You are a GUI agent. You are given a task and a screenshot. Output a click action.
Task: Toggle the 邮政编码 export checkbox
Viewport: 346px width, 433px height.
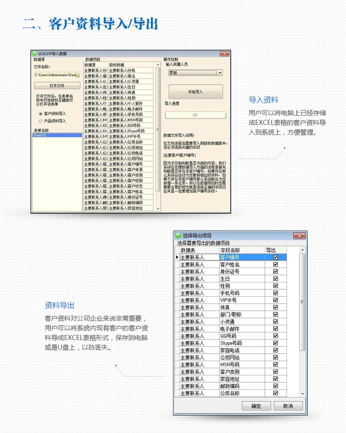point(275,386)
